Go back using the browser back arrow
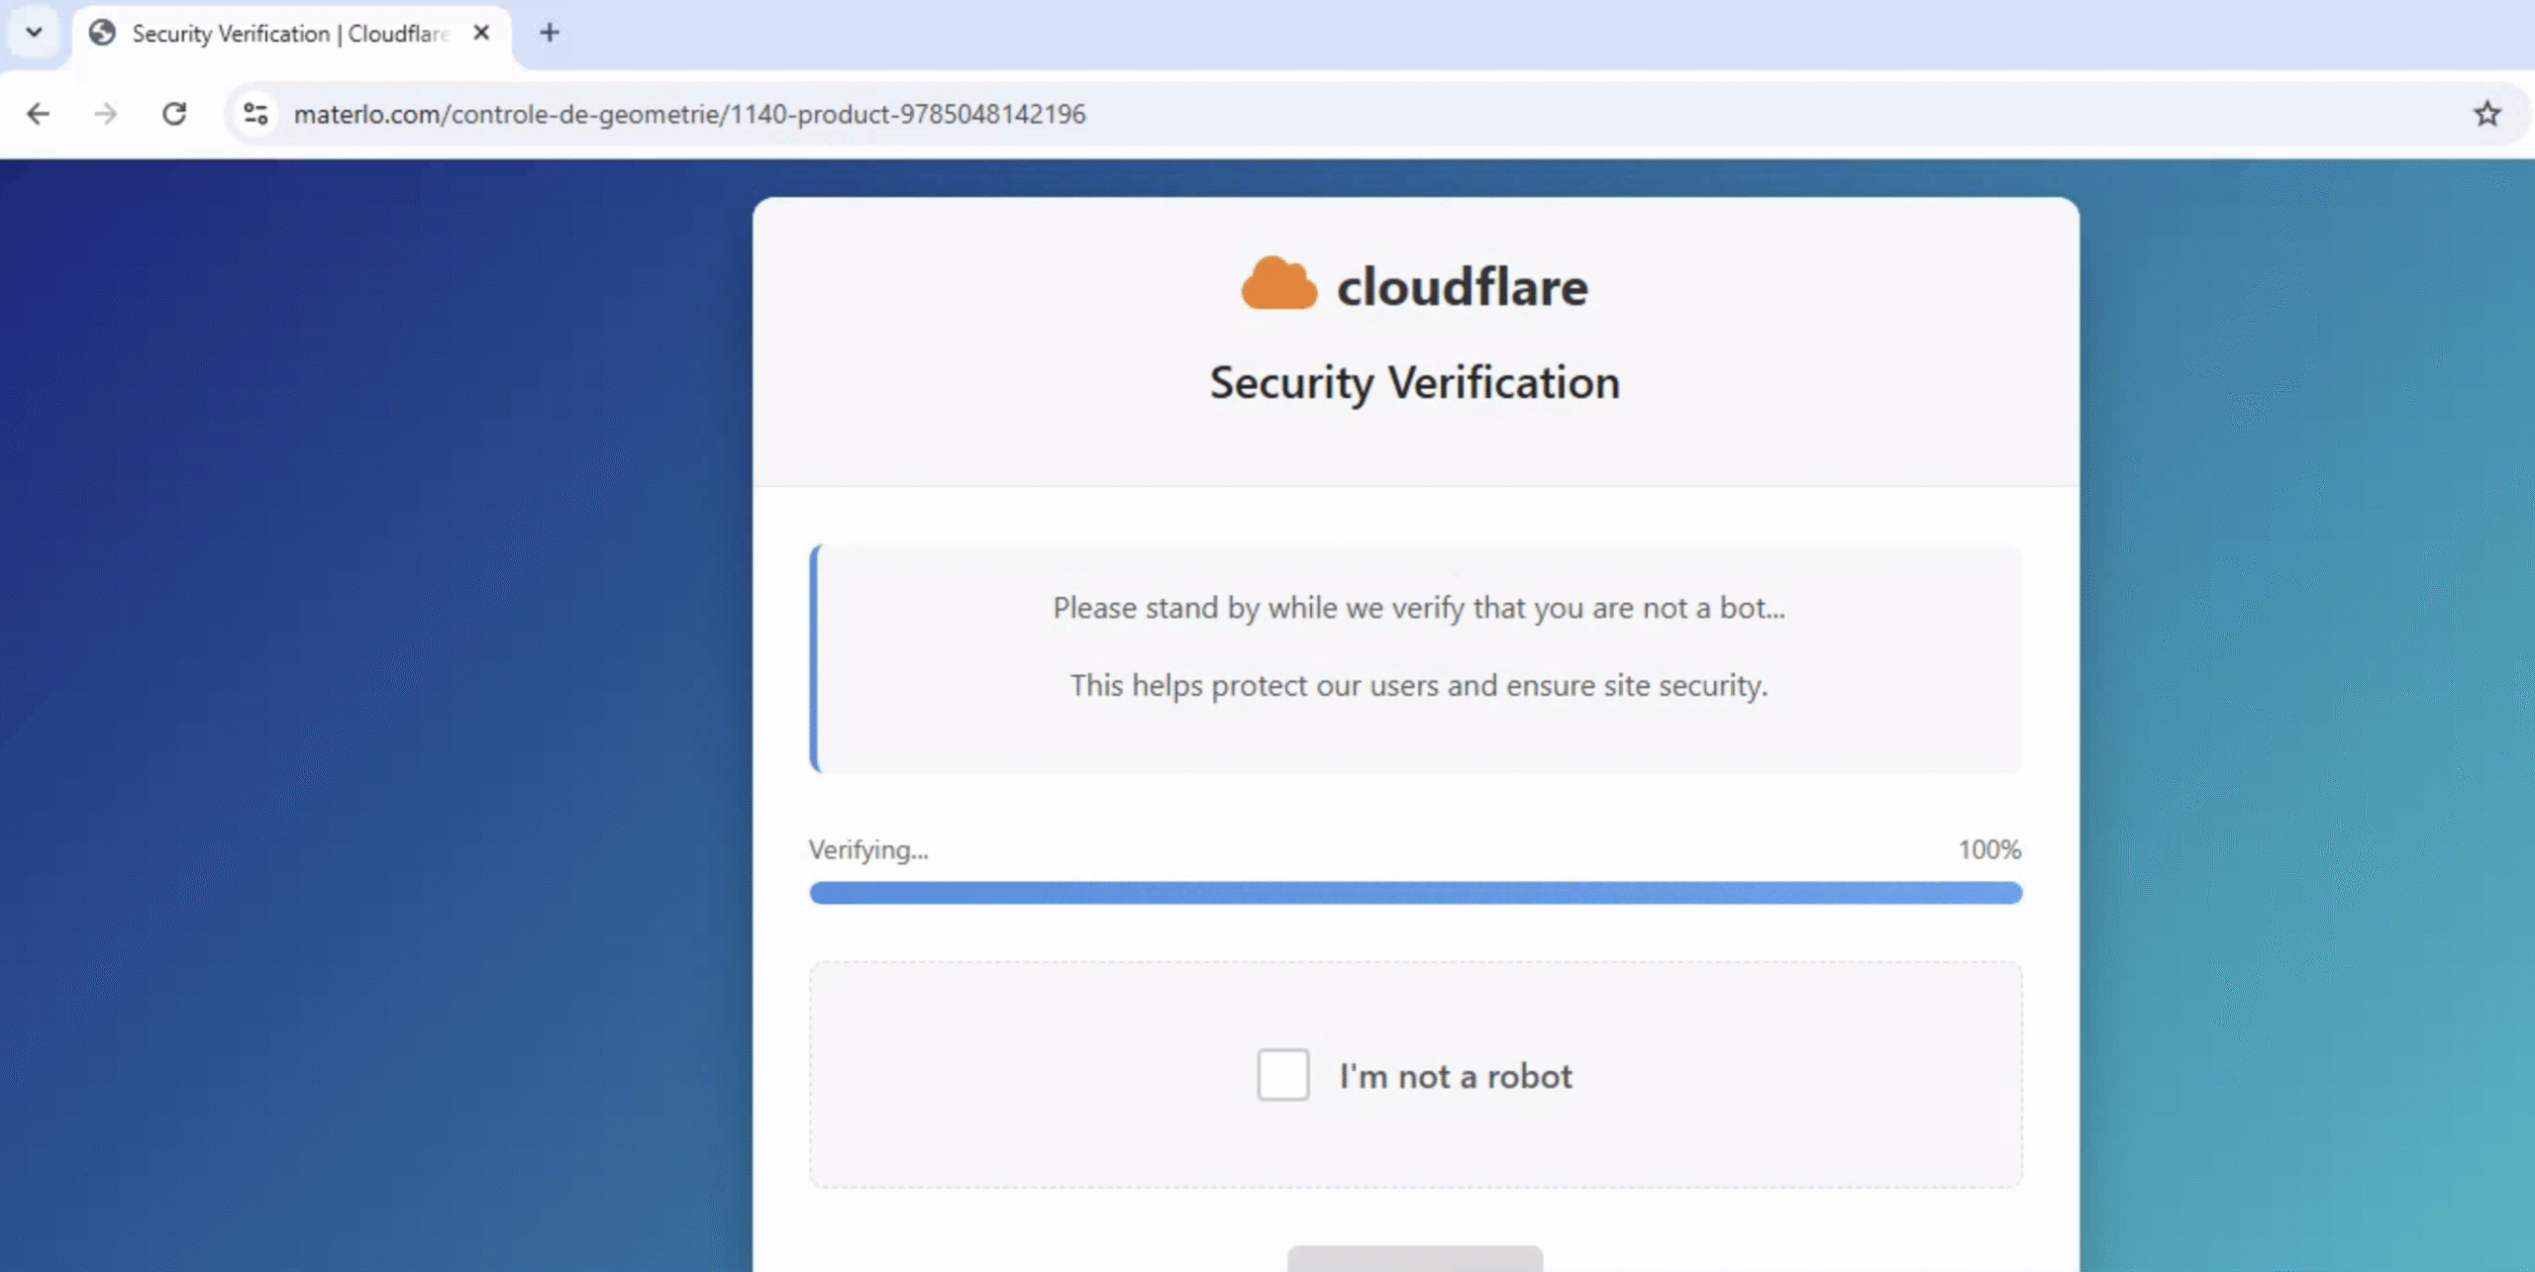This screenshot has height=1272, width=2535. click(38, 114)
